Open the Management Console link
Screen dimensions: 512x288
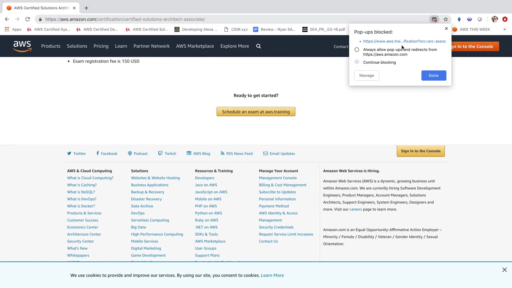[278, 178]
